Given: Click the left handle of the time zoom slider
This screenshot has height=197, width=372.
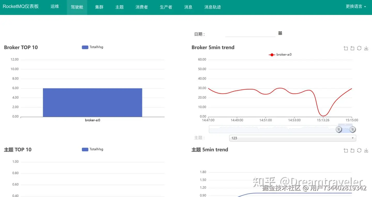Looking at the screenshot, I should pos(339,129).
